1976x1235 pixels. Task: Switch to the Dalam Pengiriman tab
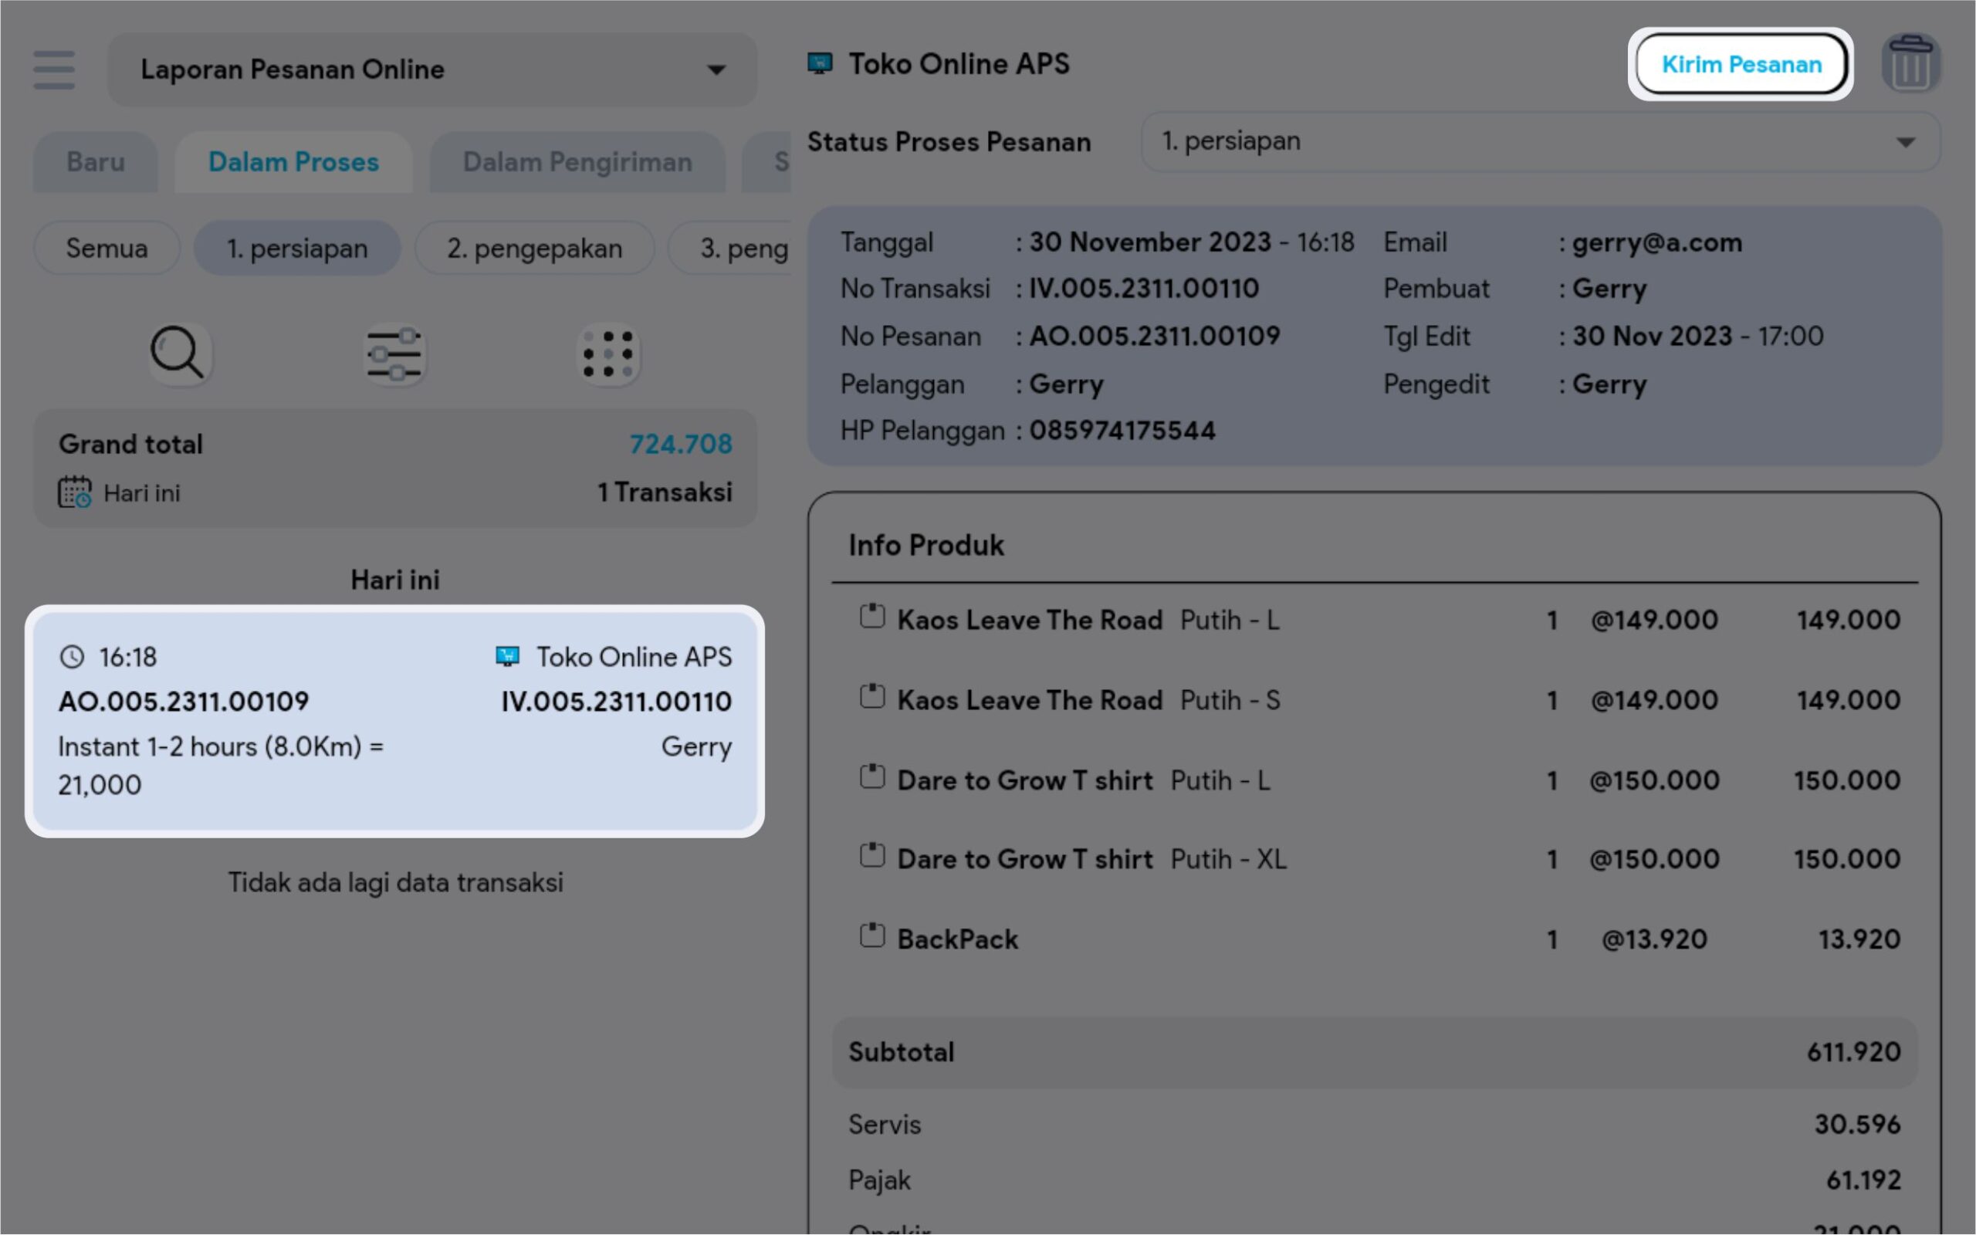click(x=577, y=162)
